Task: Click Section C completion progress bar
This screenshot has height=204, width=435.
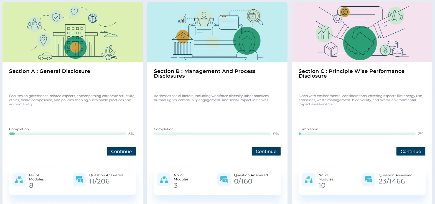Action: [357, 134]
